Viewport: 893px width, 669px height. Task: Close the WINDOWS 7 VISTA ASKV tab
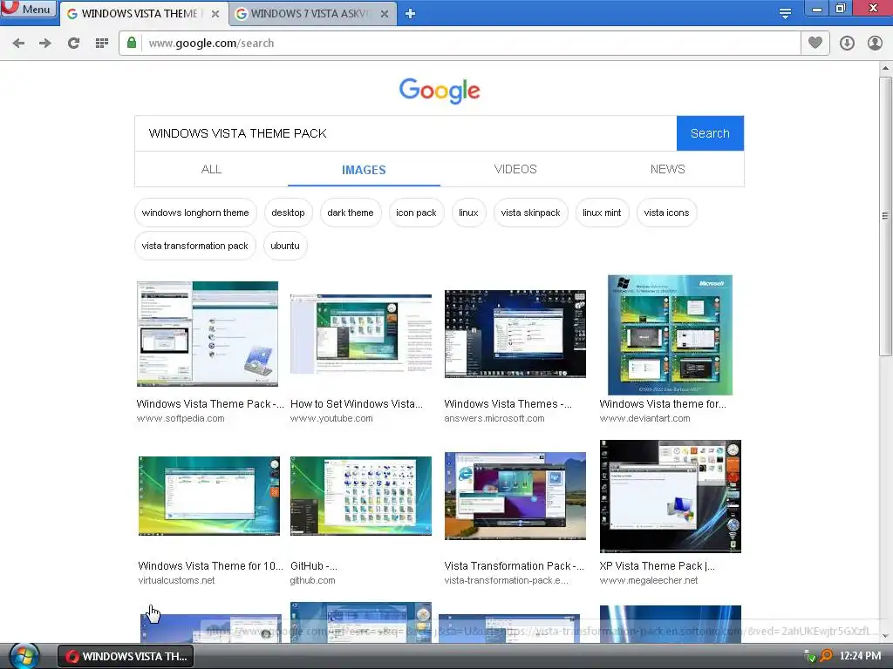[x=385, y=14]
